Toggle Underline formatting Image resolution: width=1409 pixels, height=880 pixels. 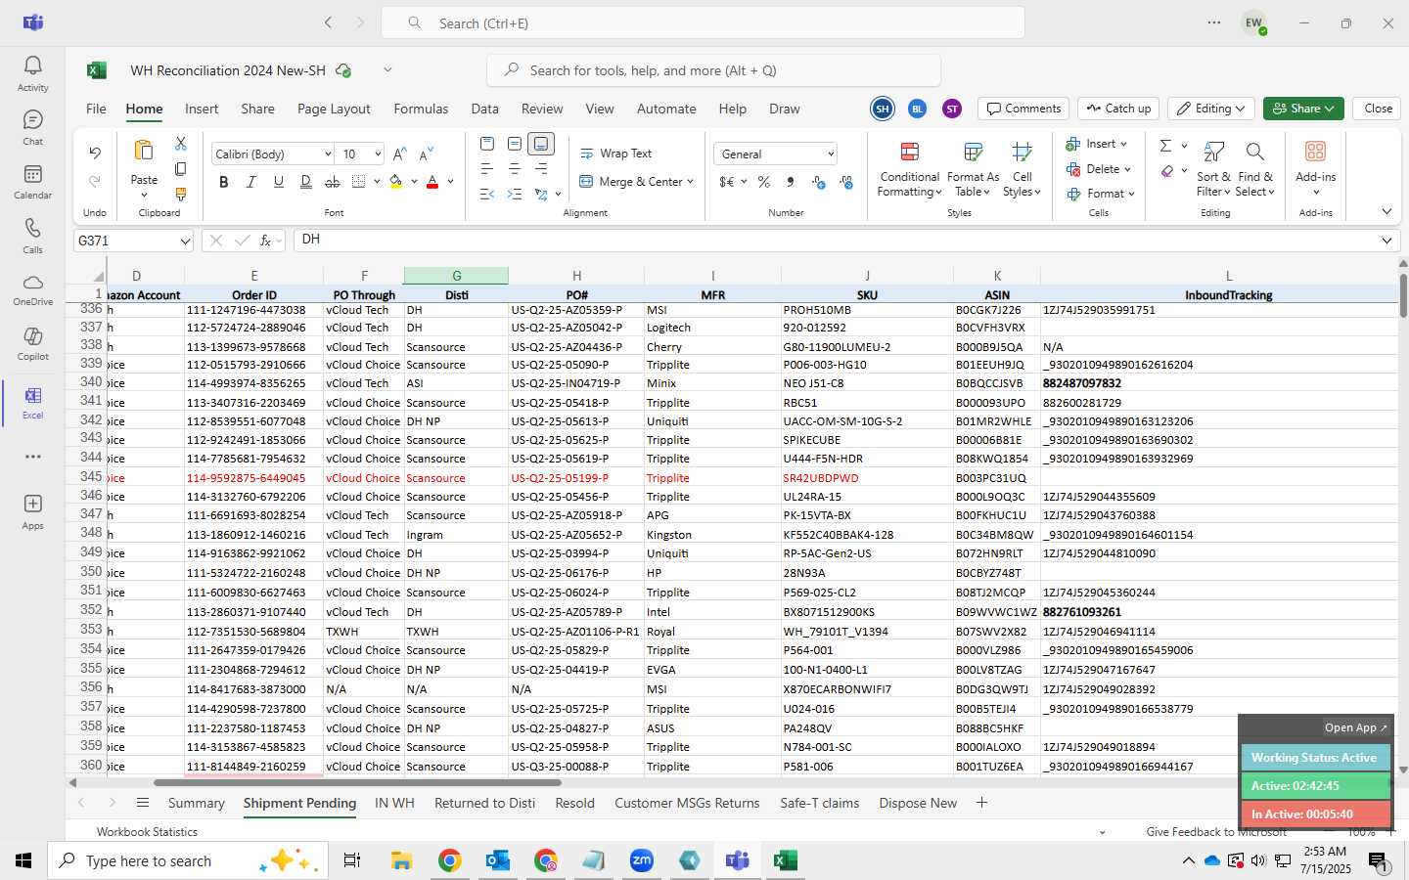[x=279, y=182]
